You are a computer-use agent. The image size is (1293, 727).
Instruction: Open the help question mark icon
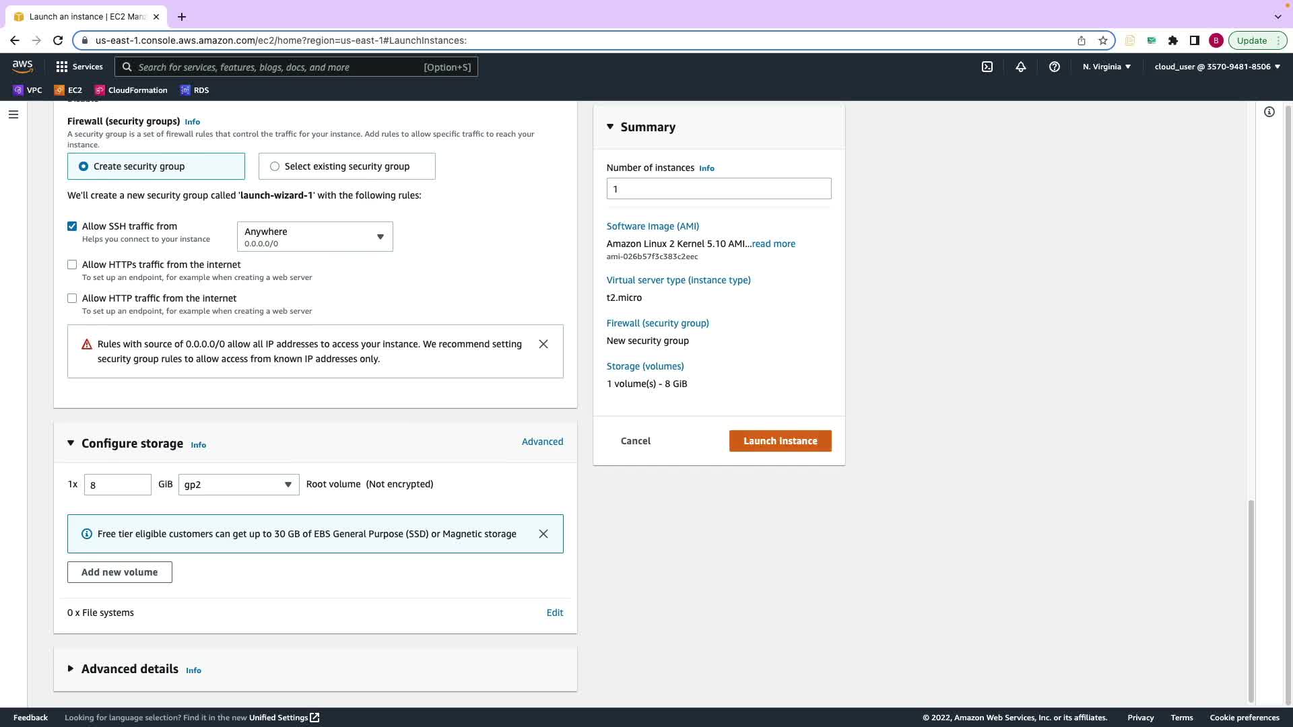[x=1055, y=67]
